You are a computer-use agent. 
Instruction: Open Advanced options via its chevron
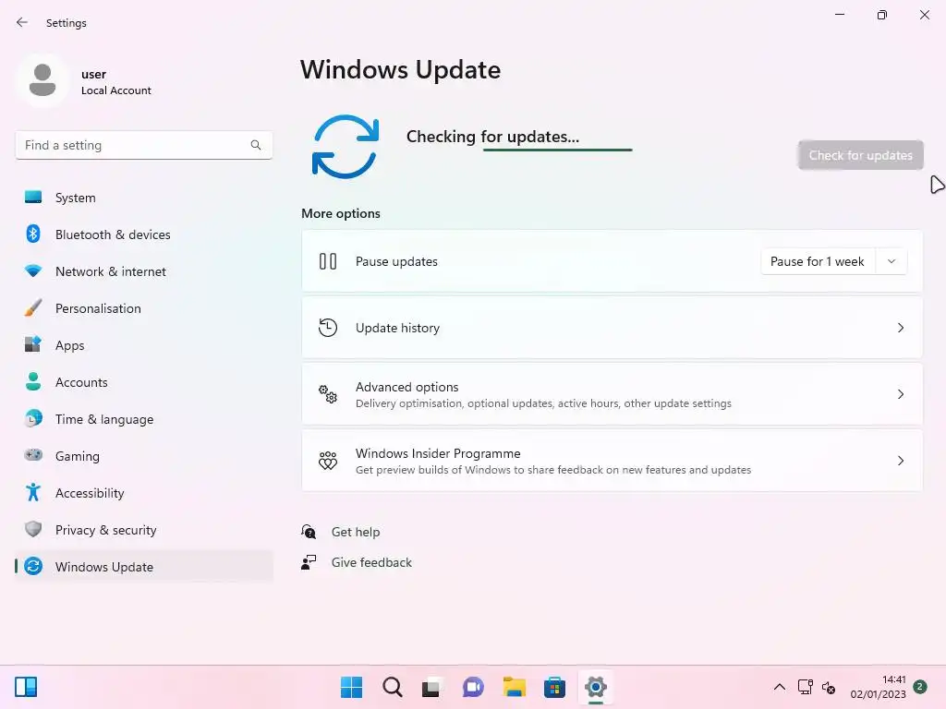[x=900, y=393]
